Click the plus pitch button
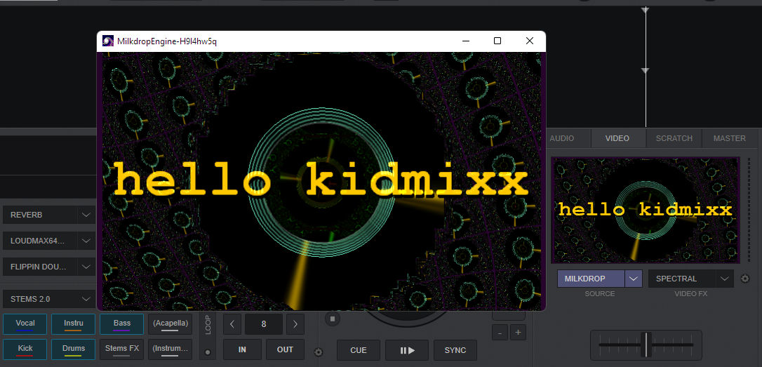 click(518, 333)
